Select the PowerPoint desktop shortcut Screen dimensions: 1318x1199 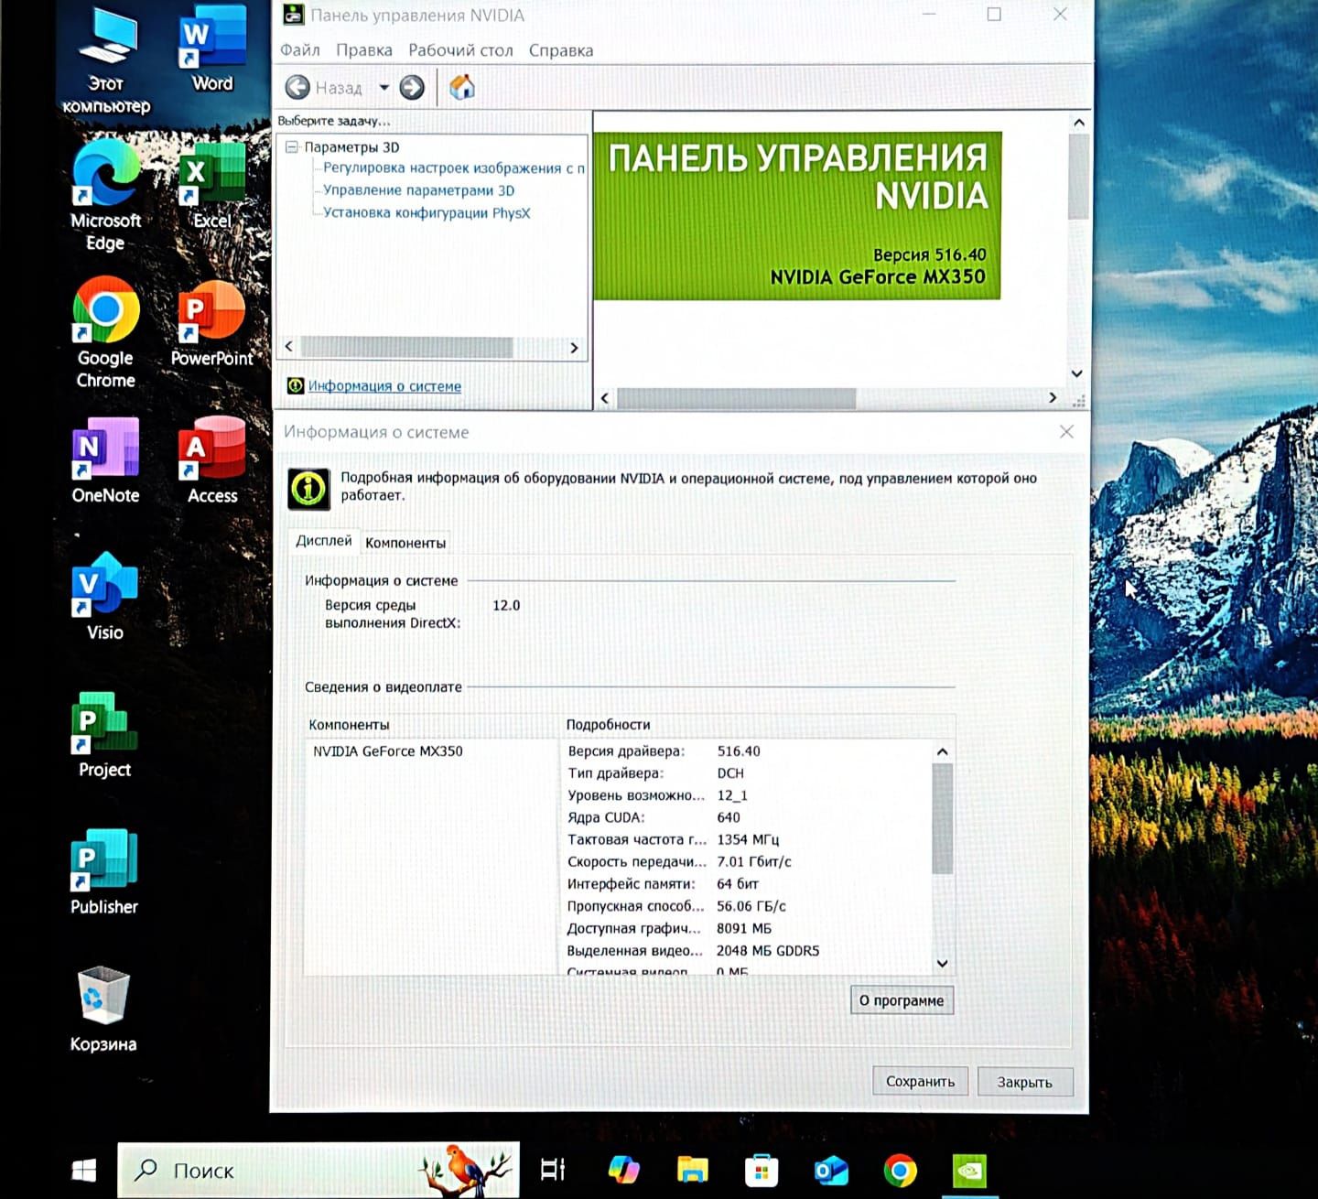(x=211, y=324)
